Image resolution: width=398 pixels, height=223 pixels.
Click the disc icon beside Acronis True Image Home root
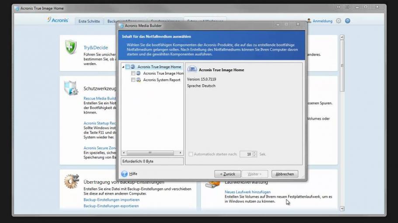[x=133, y=67]
